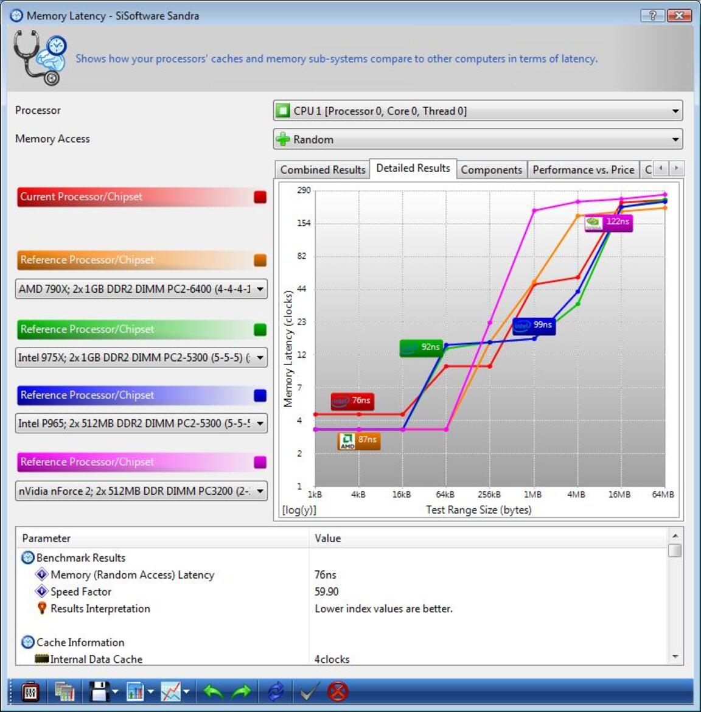701x712 pixels.
Task: Switch to Performance vs. Price tab
Action: coord(584,170)
